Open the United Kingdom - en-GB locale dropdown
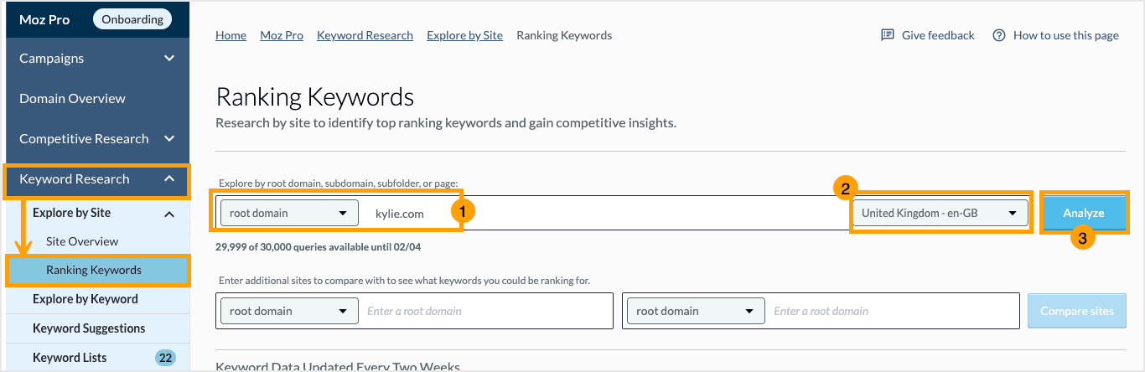This screenshot has height=372, width=1145. [939, 213]
